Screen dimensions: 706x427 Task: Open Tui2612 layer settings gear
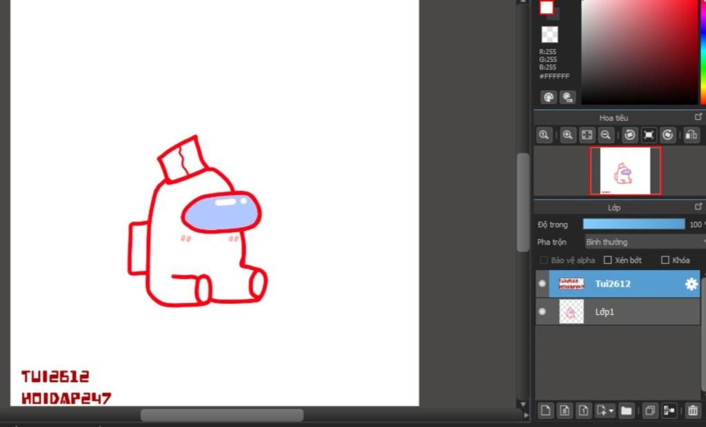click(x=691, y=284)
